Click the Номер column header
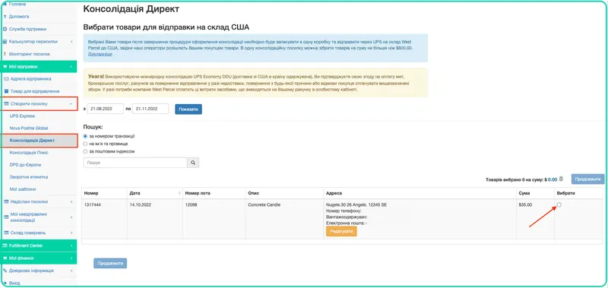Screen dimensions: 608x288 pos(91,193)
